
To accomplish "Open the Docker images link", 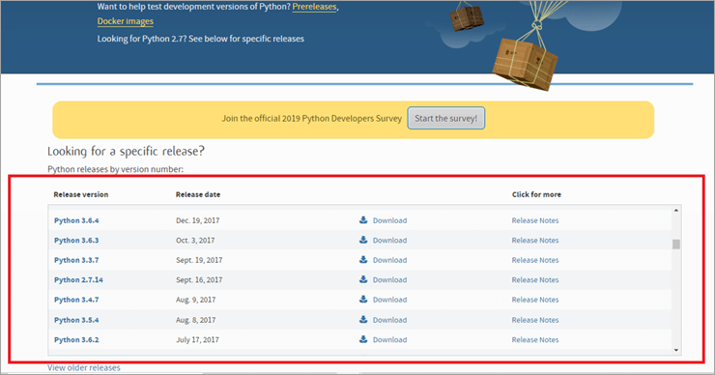I will click(126, 21).
